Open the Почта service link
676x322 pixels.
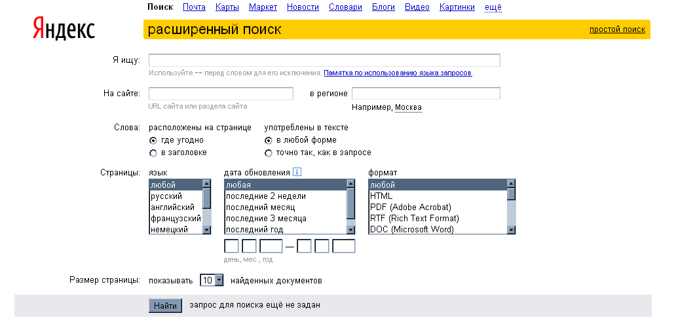[x=194, y=7]
